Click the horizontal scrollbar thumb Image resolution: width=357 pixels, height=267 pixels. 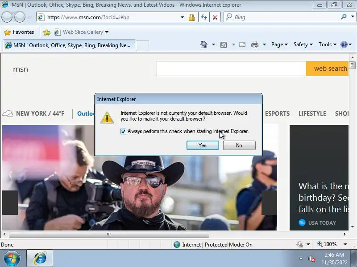coord(109,234)
